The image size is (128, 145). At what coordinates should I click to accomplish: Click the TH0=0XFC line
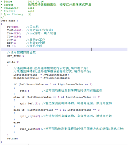14,33
